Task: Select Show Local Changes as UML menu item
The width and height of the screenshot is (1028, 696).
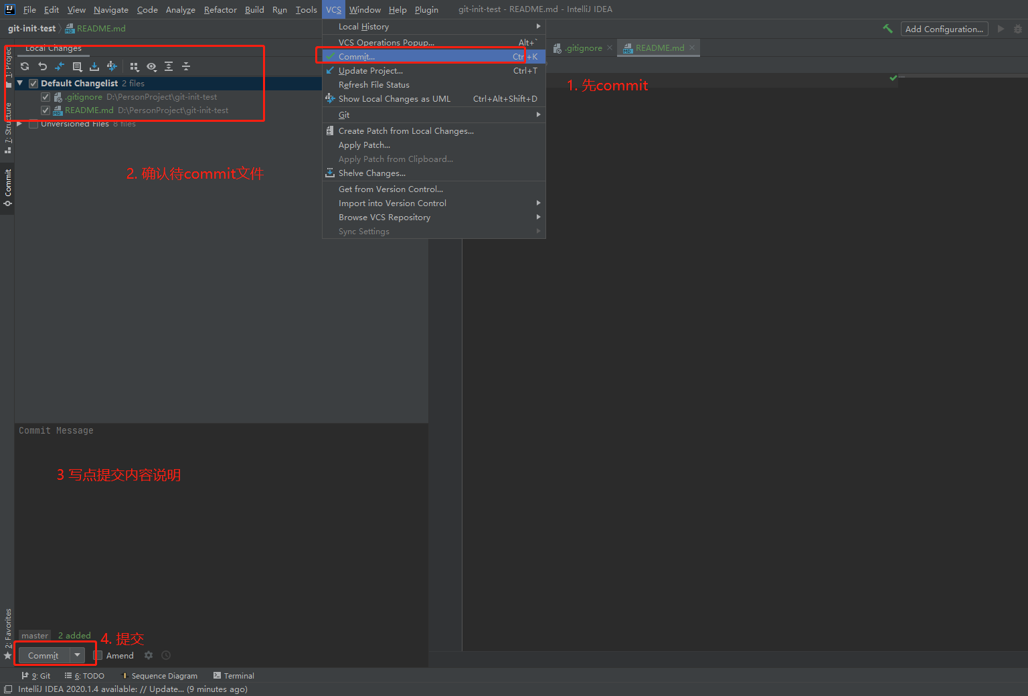Action: click(434, 99)
